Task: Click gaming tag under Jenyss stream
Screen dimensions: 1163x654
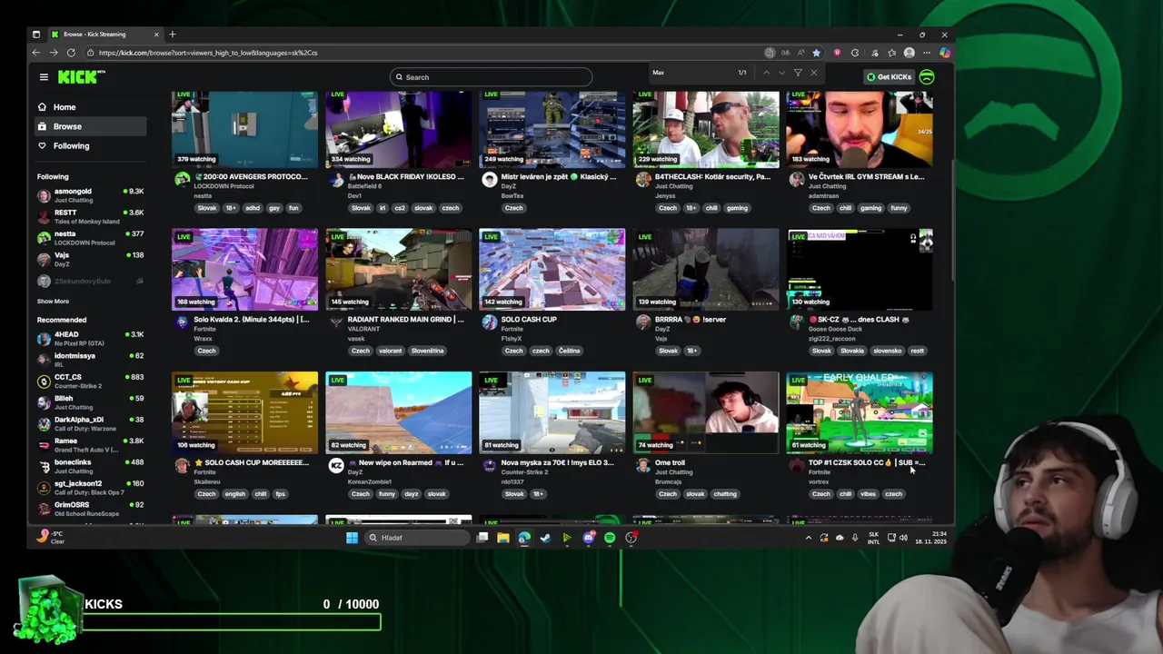Action: pyautogui.click(x=737, y=208)
